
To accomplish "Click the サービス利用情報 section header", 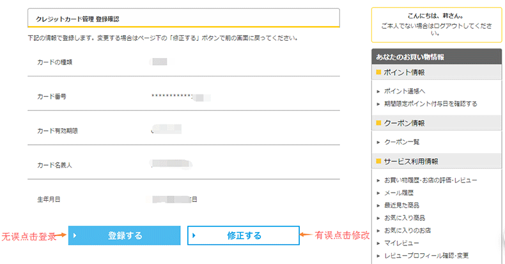I will pyautogui.click(x=410, y=161).
